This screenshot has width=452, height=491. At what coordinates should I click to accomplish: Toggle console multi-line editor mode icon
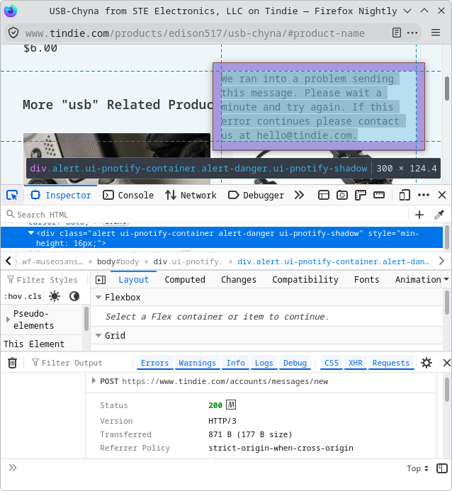tap(442, 468)
